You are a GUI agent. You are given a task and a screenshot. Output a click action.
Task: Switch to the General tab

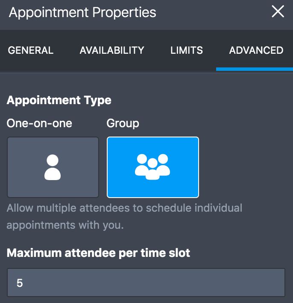(x=31, y=50)
